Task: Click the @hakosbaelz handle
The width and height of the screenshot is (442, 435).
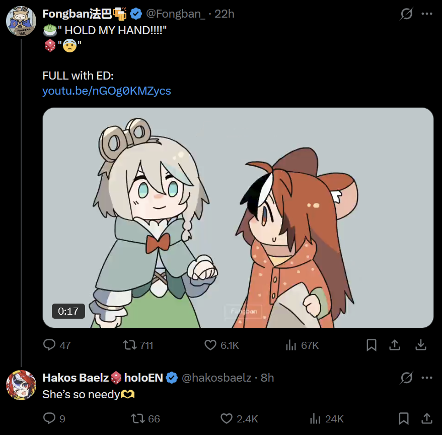Action: tap(216, 378)
